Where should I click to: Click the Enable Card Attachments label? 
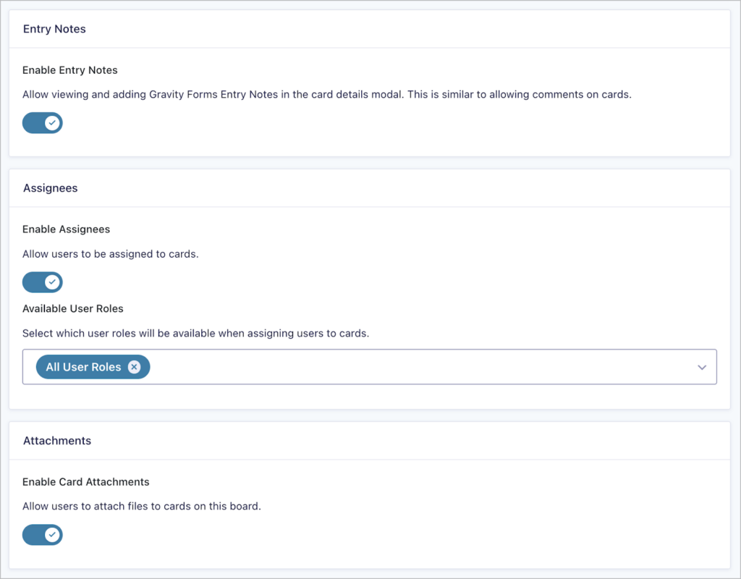85,482
